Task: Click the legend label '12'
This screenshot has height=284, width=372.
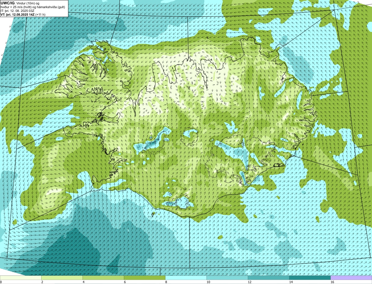Action: tap(249, 282)
